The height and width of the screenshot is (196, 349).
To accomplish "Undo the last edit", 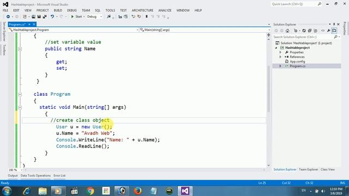I will (x=52, y=17).
